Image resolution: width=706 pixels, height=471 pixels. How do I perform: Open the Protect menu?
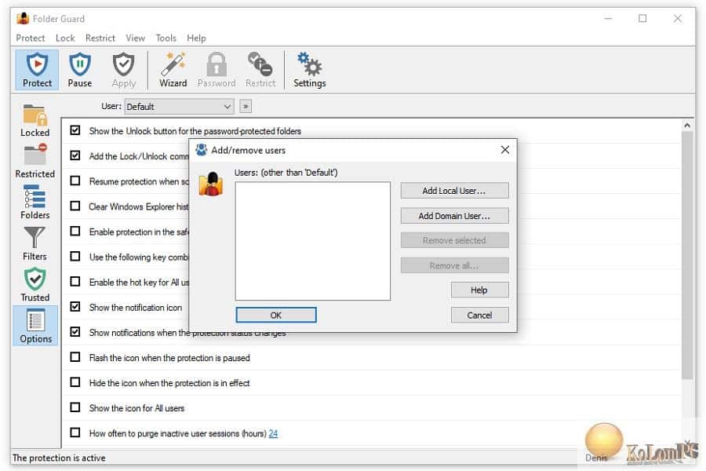(30, 38)
